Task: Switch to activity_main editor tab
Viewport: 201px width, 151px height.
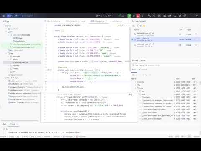Action: point(116,21)
